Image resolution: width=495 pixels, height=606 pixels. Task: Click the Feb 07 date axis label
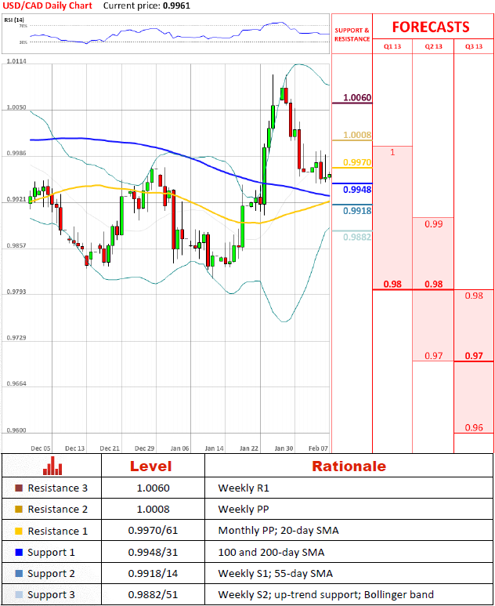point(318,448)
